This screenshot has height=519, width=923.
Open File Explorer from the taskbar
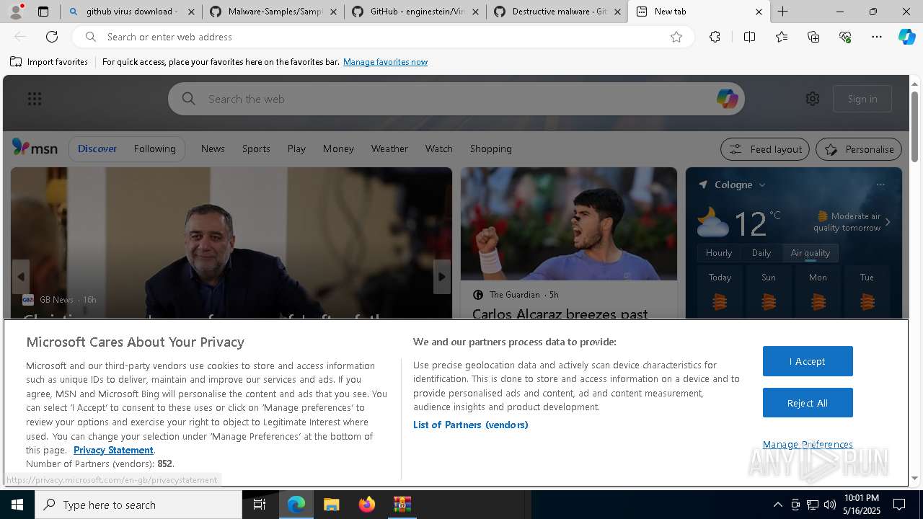point(331,505)
